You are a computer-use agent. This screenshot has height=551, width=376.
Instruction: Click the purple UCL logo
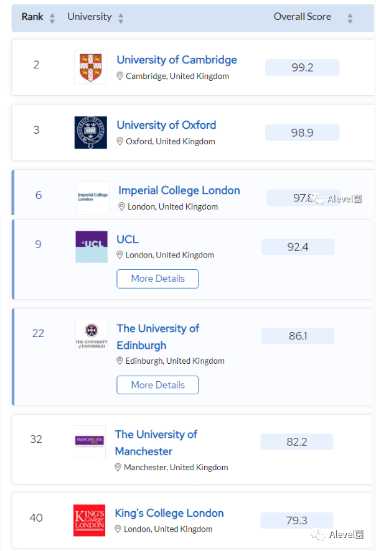pyautogui.click(x=92, y=247)
